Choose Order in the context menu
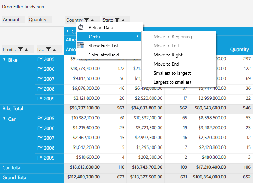Viewport: 253px width, 183px height. click(110, 36)
